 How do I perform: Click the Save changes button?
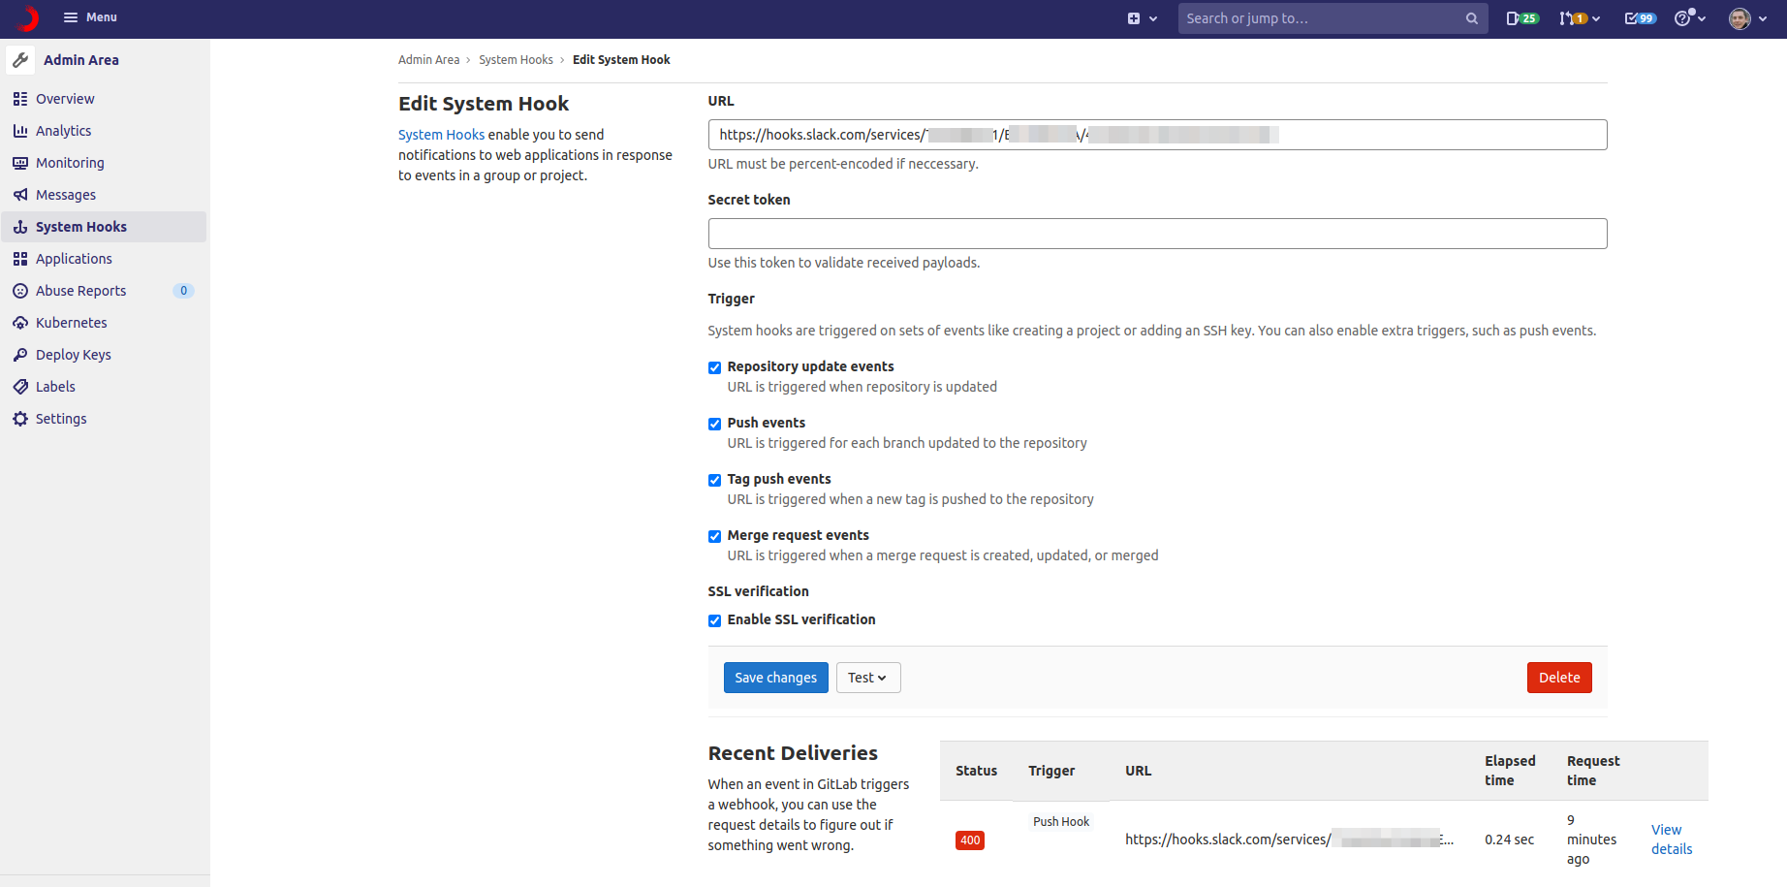click(775, 678)
